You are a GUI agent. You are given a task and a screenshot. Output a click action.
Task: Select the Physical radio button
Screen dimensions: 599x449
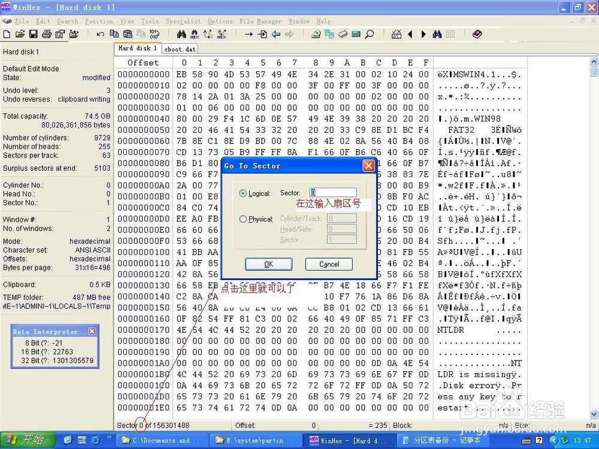tap(243, 219)
